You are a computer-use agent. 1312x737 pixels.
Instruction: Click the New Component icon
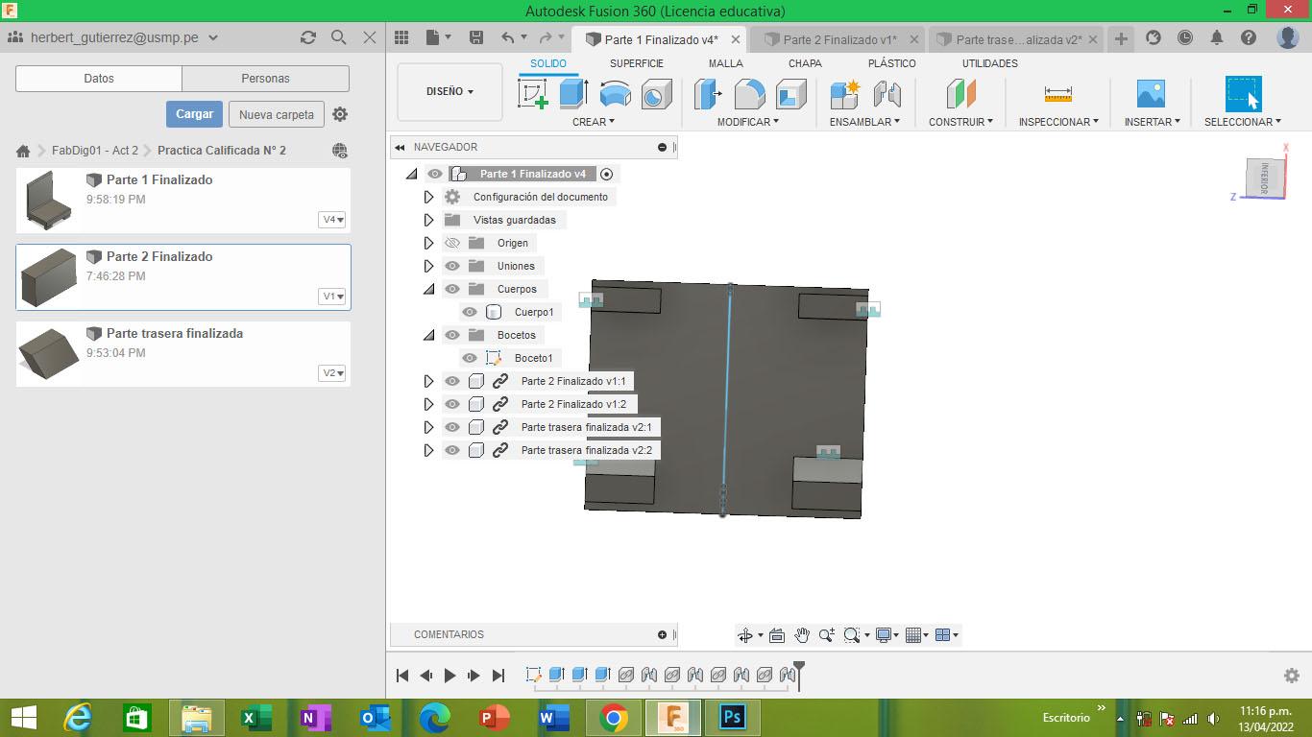point(845,94)
